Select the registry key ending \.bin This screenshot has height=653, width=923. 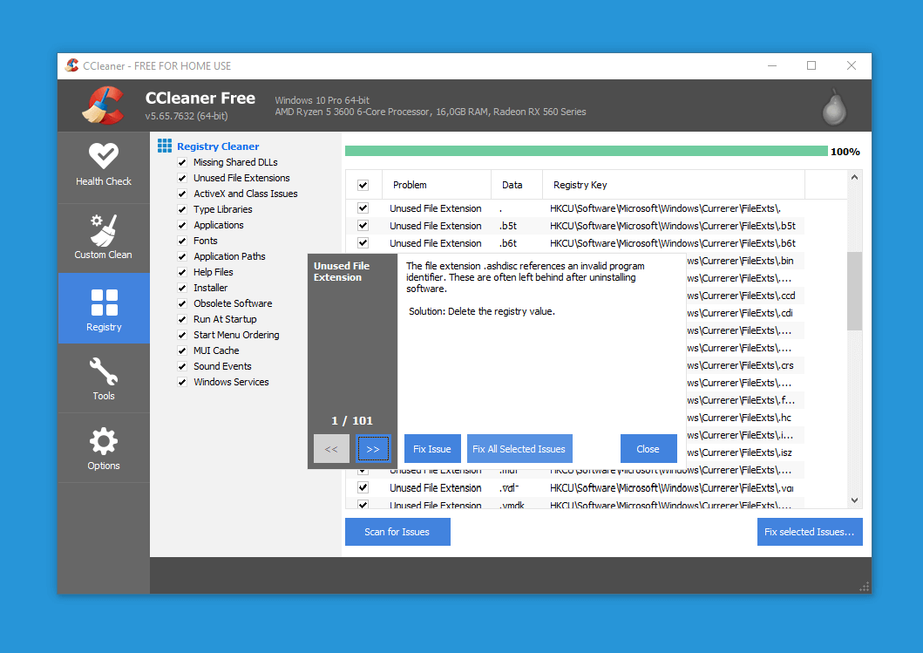pos(741,261)
